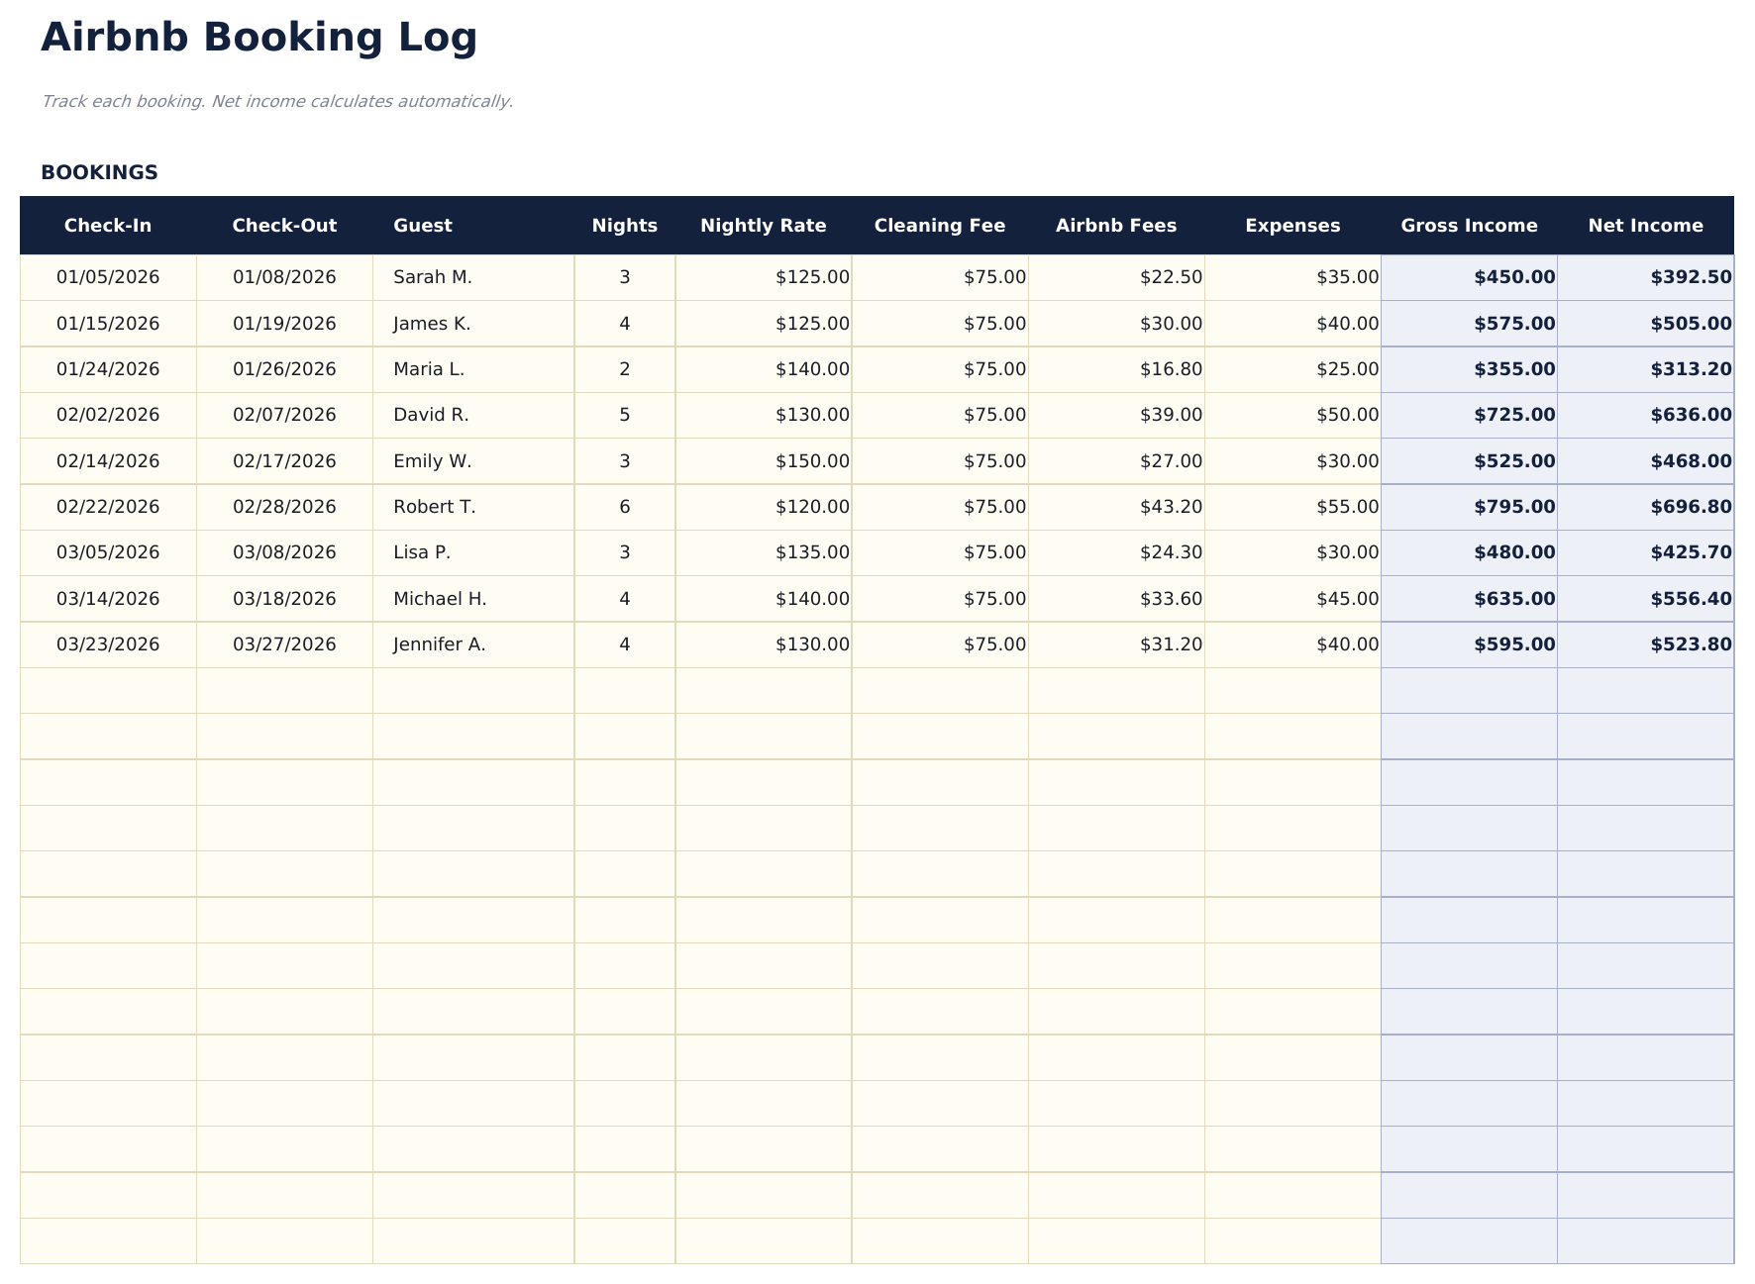
Task: Select the Airbnb Fees column header
Action: 1116,225
